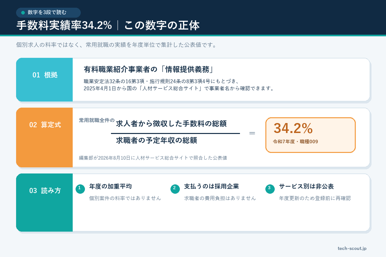Click the text "年度更新のため登録前に再確認"

click(315, 198)
